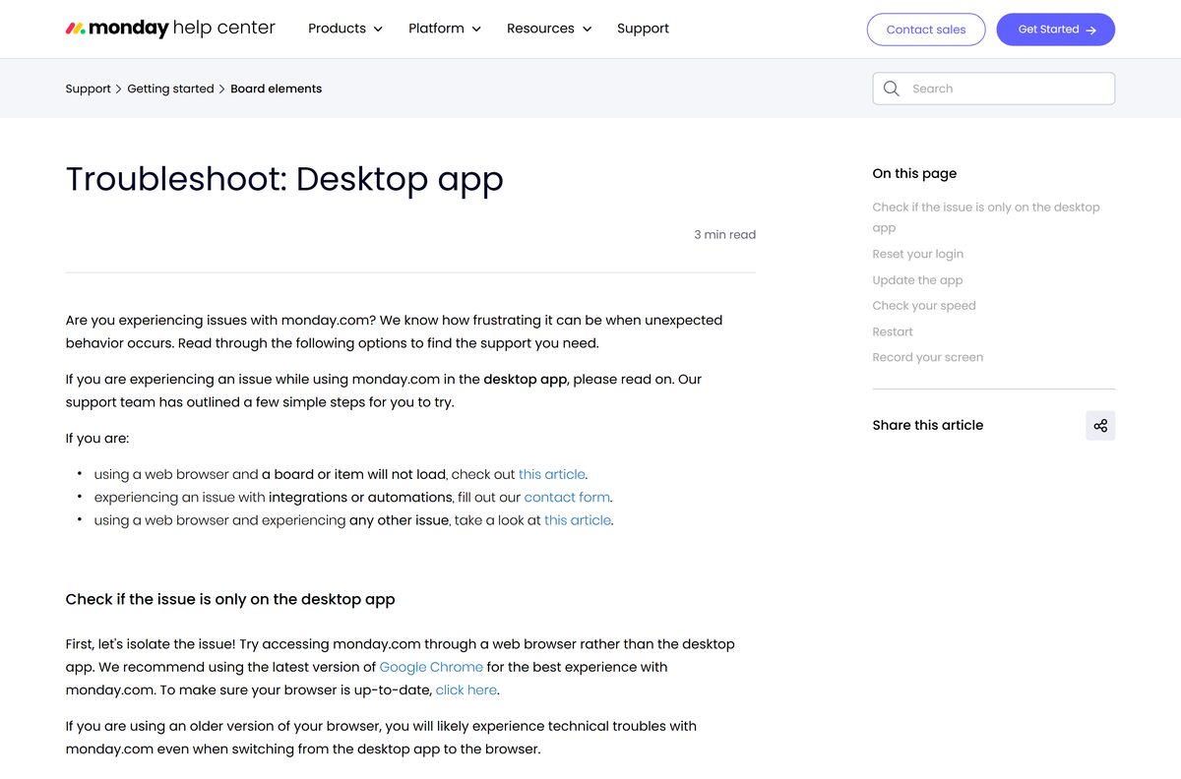Jump to 'Check if the issue is only on the desktop app'
This screenshot has width=1181, height=779.
click(x=986, y=217)
